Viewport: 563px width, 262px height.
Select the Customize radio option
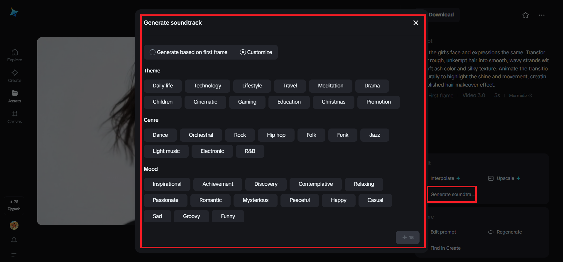(x=243, y=52)
